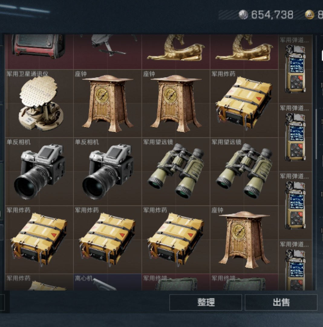Image resolution: width=323 pixels, height=327 pixels.
Task: Select the 座钟 right of 军用卫星通讯仪
Action: (107, 104)
